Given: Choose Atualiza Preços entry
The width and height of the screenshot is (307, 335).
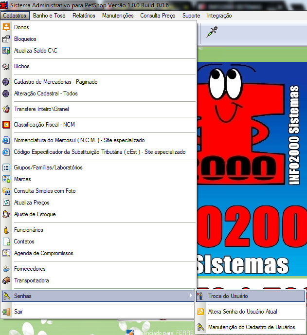Looking at the screenshot, I should click(99, 203).
